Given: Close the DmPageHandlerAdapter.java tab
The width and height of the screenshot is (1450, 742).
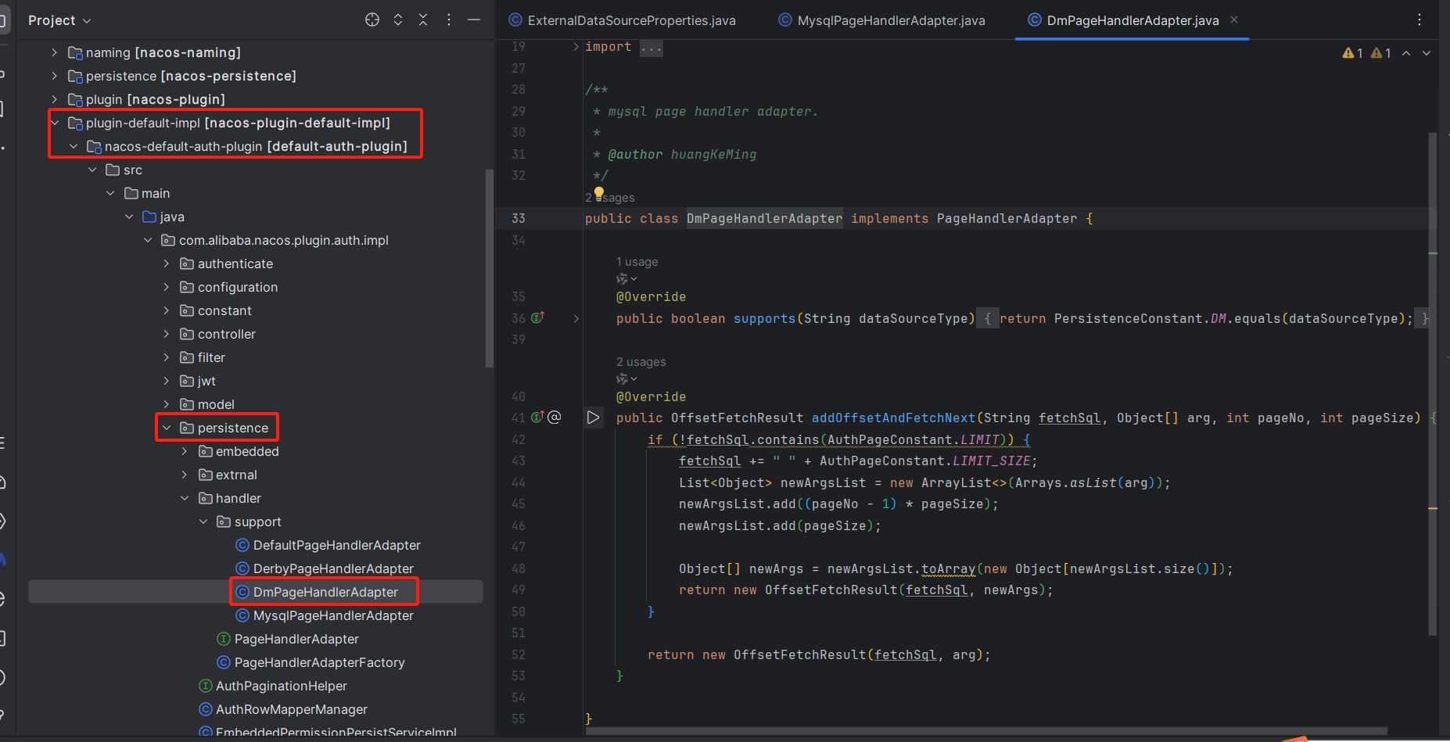Looking at the screenshot, I should point(1234,20).
